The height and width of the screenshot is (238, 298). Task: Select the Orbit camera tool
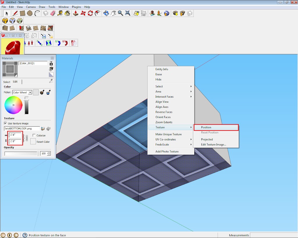tap(106, 13)
